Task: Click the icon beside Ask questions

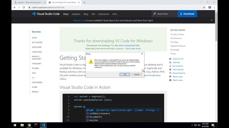Action: click(x=170, y=66)
